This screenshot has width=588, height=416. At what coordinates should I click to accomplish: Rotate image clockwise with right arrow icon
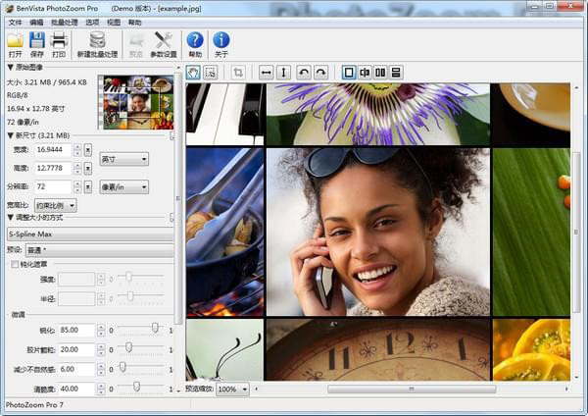(x=320, y=73)
